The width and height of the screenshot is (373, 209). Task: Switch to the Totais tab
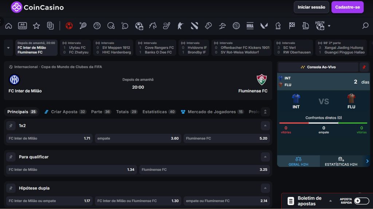[127, 112]
